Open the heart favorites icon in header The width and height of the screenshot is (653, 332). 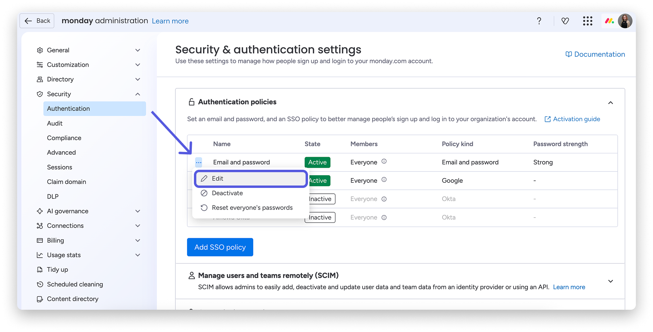pos(565,21)
